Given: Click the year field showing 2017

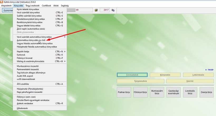Looking at the screenshot, I should [x=105, y=10].
